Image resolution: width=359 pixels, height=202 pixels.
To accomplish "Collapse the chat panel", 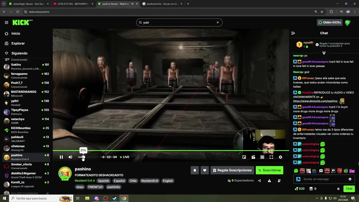I will pyautogui.click(x=293, y=33).
